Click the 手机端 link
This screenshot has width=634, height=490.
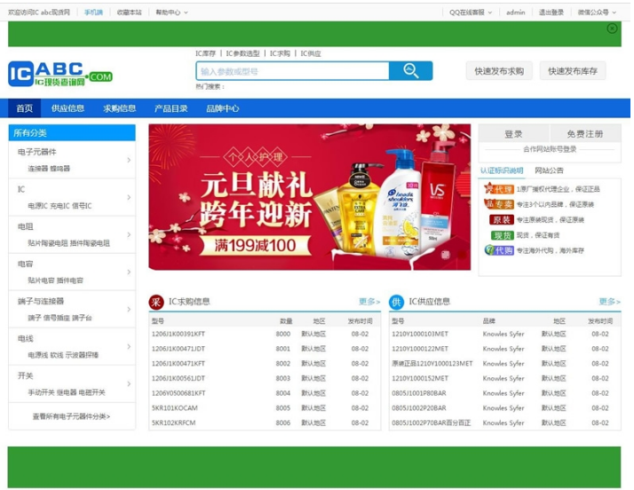[x=93, y=12]
